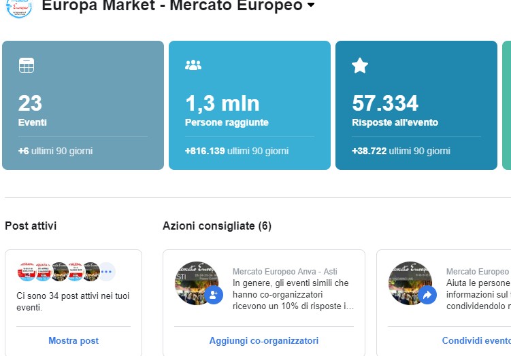Click the blue share arrow badge icon
This screenshot has height=356, width=511.
pos(427,295)
